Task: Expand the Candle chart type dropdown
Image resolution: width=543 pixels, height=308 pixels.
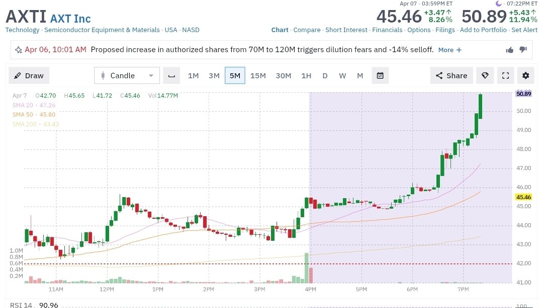Action: pyautogui.click(x=127, y=76)
